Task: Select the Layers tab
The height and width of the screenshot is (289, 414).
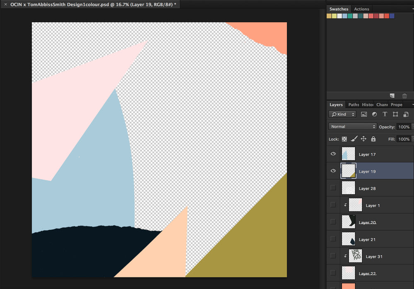Action: click(336, 105)
